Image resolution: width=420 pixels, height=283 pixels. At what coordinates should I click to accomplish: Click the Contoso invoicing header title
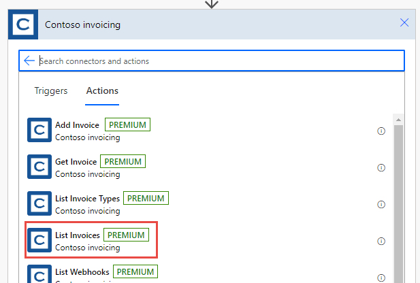(x=82, y=24)
